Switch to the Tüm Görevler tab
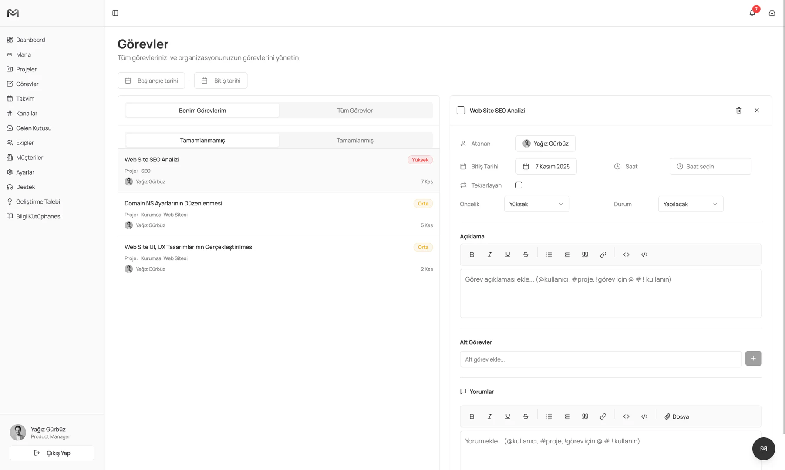 355,110
